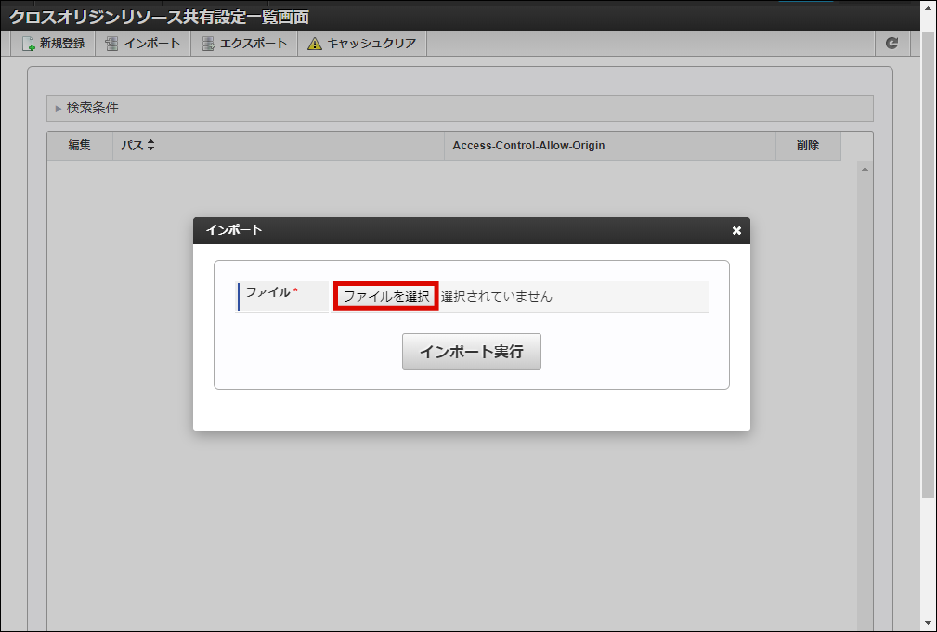
Task: Sort the list by パス column
Action: (x=133, y=145)
